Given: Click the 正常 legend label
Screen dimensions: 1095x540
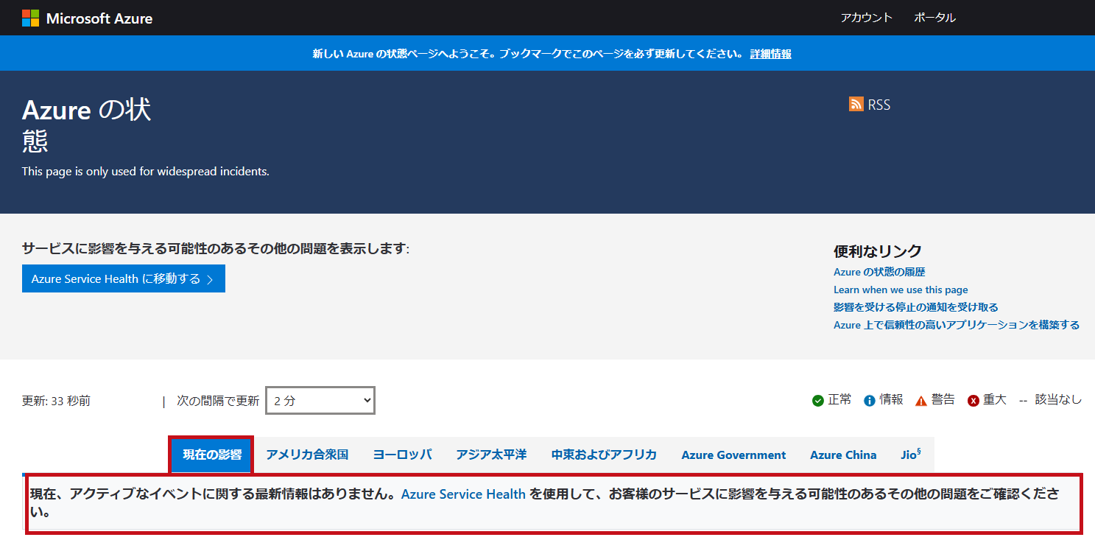Looking at the screenshot, I should coord(839,399).
